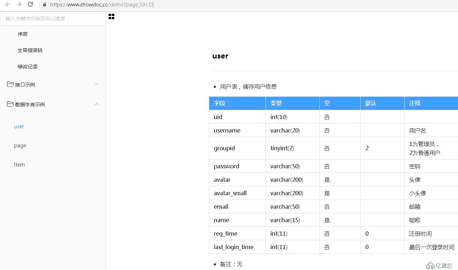
Task: Click the 类型 column header
Action: [293, 103]
